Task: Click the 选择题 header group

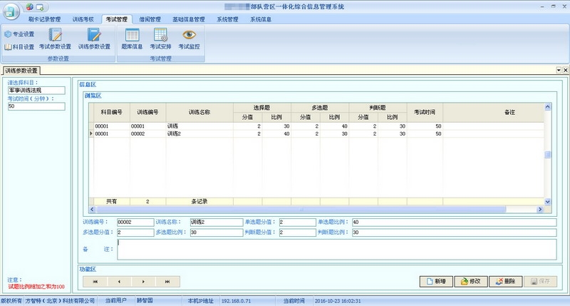Action: [261, 108]
